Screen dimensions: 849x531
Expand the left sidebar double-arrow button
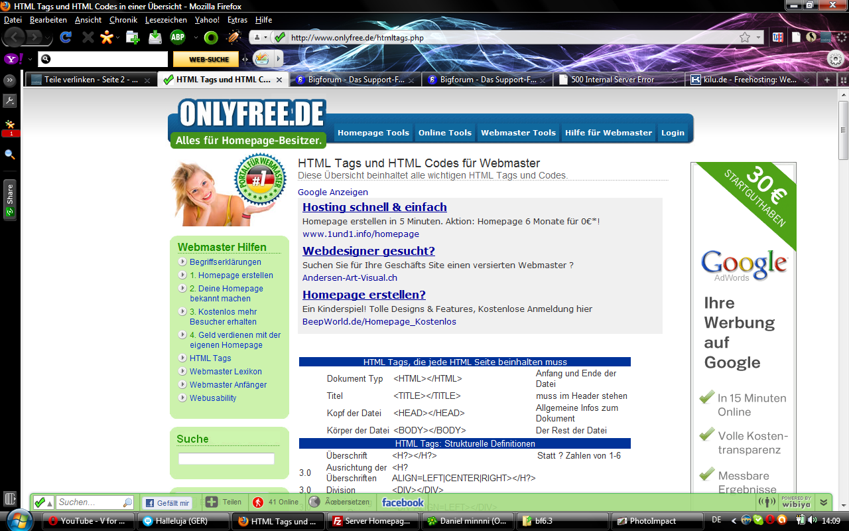[10, 80]
